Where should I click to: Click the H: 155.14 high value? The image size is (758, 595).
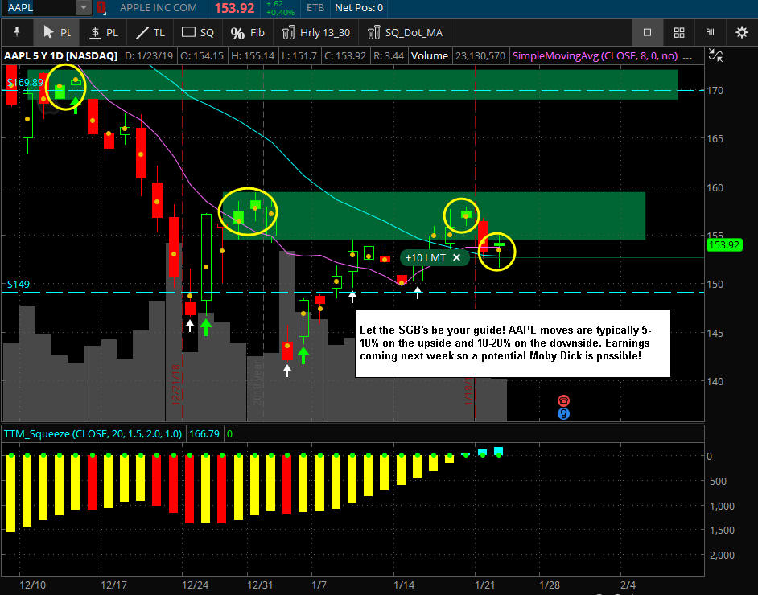click(253, 56)
